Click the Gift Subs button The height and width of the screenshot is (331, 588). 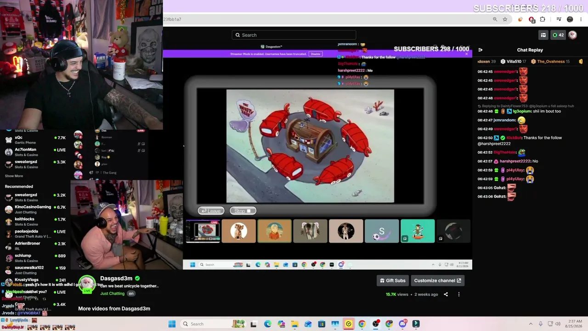click(x=393, y=280)
